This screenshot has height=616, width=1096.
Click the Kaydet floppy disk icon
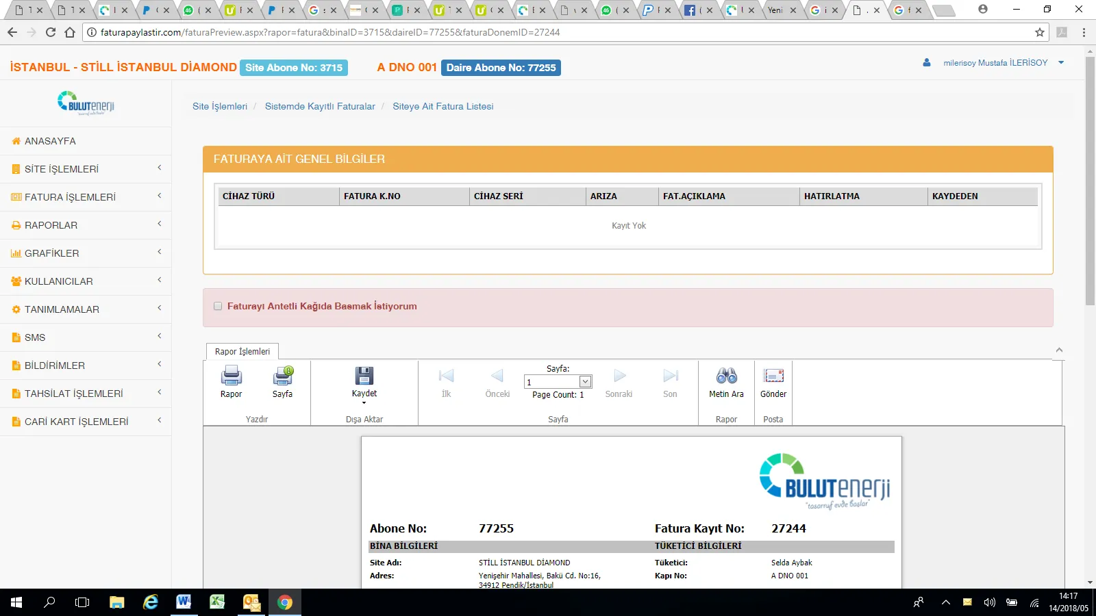tap(364, 376)
